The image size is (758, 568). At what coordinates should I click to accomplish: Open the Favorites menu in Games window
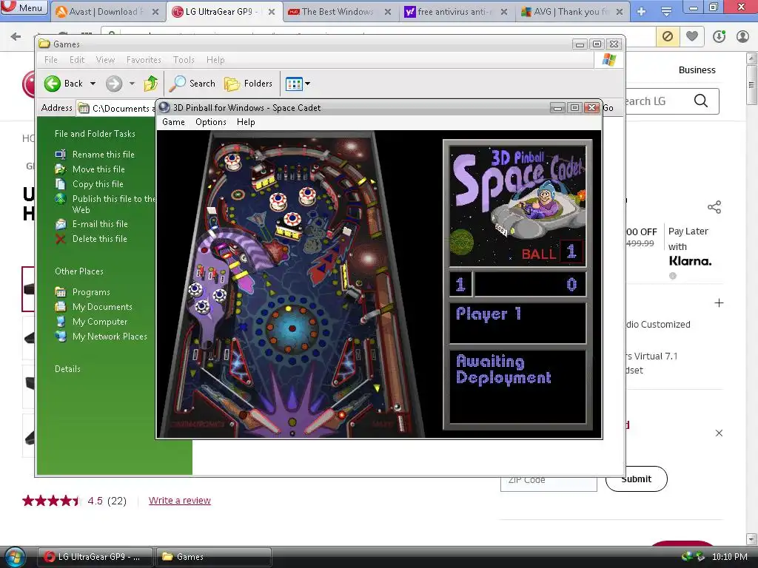[x=144, y=60]
